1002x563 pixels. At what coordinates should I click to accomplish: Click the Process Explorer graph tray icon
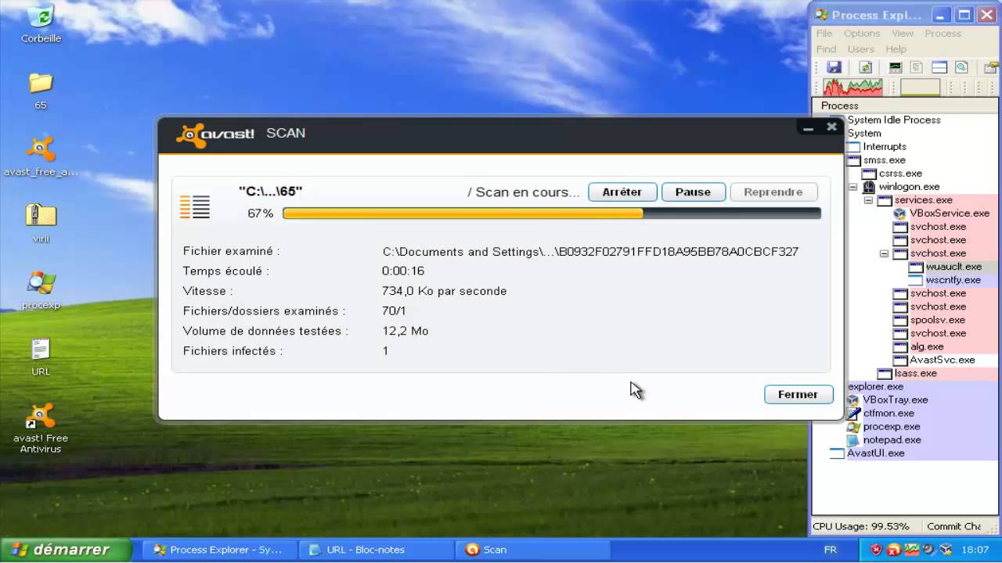[x=912, y=549]
